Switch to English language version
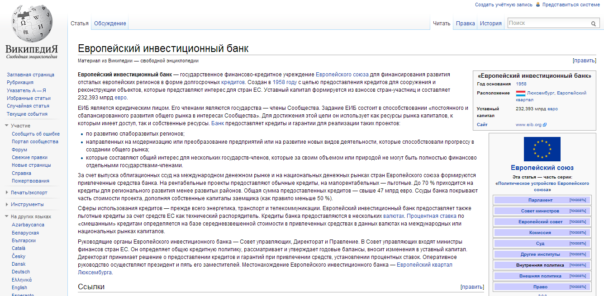Image resolution: width=604 pixels, height=296 pixels. pos(19,287)
